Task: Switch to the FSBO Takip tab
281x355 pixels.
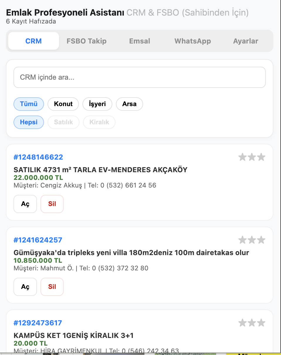Action: pos(86,41)
